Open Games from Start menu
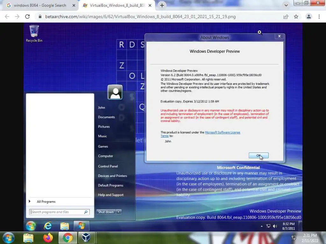The image size is (326, 244). click(103, 146)
